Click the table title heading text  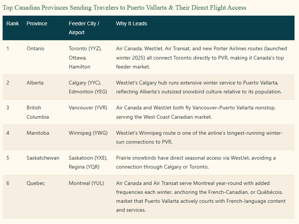[124, 7]
